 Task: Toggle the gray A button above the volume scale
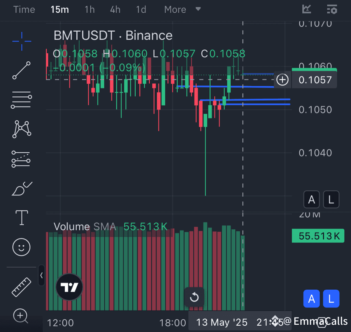pyautogui.click(x=312, y=199)
